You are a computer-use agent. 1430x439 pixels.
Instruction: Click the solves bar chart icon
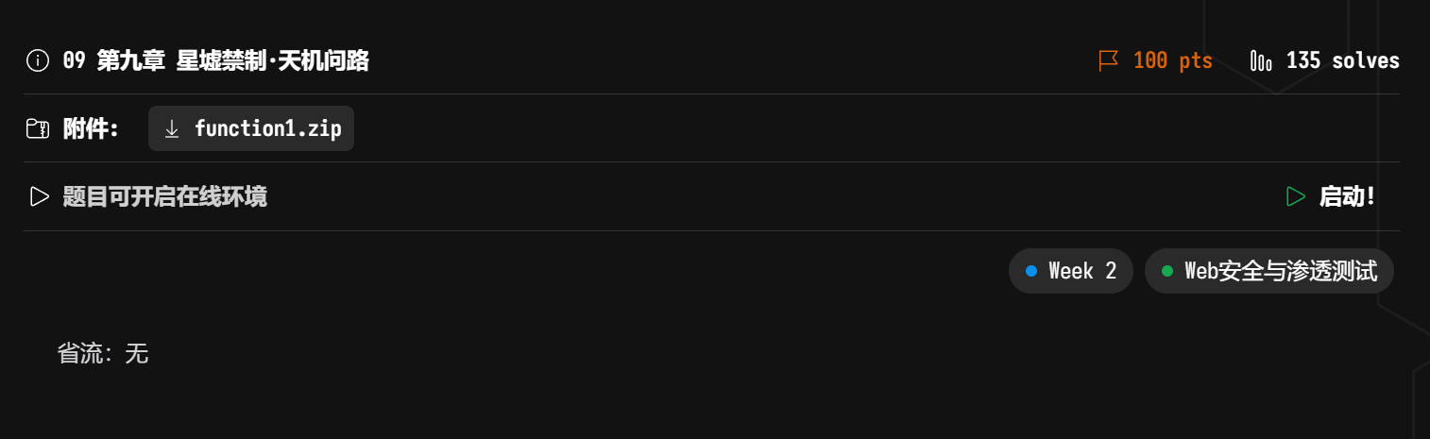[x=1261, y=61]
